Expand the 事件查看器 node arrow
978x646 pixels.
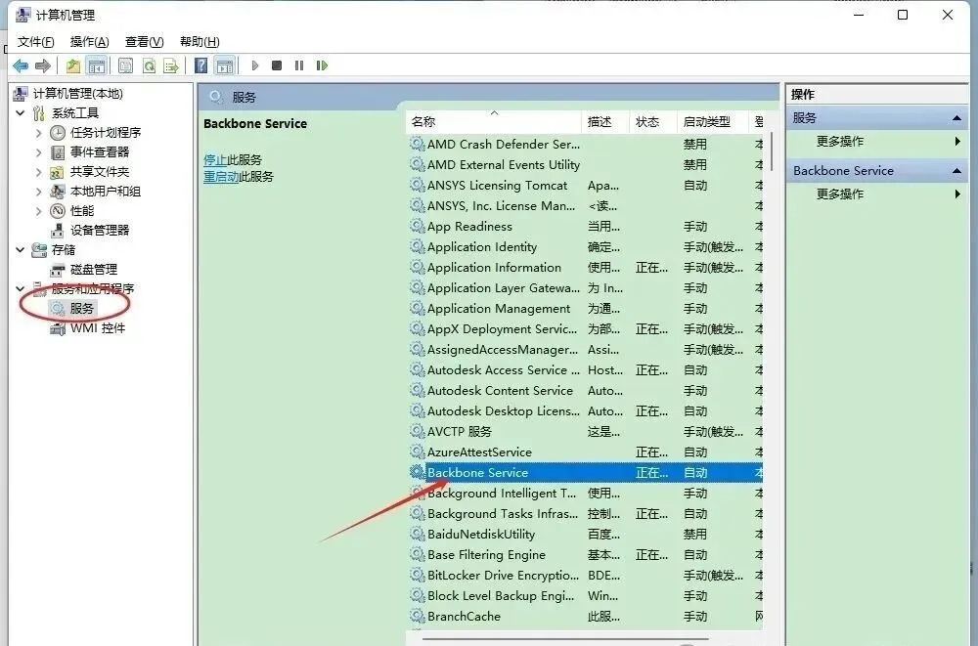coord(39,152)
